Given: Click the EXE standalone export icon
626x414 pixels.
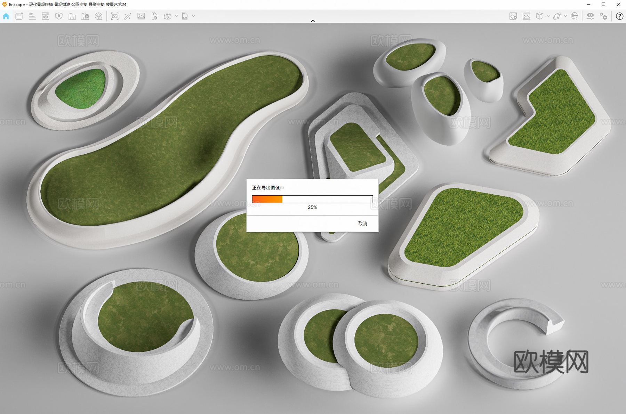Looking at the screenshot, I should (185, 16).
